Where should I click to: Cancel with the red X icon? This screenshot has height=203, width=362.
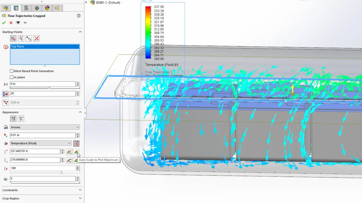(x=11, y=23)
